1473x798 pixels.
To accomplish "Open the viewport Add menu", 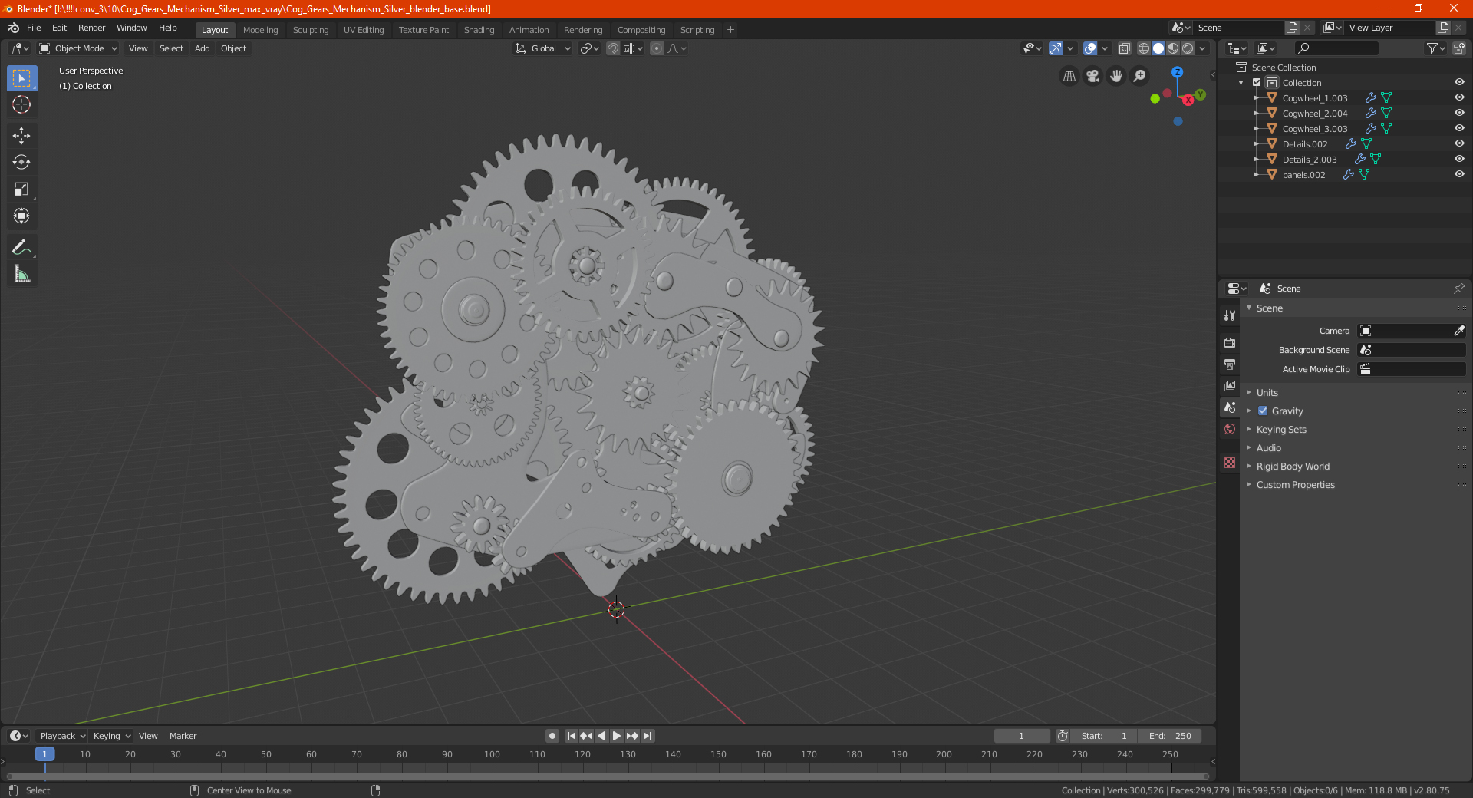I will click(x=202, y=48).
